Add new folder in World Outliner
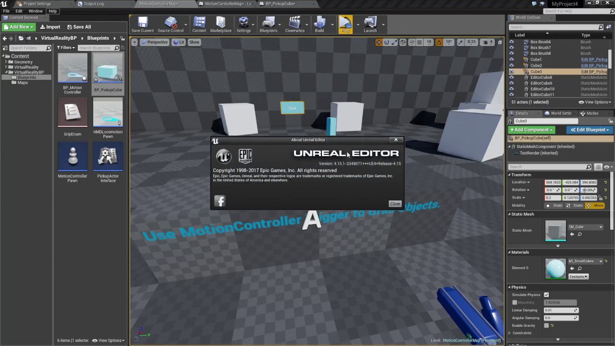 (x=608, y=27)
